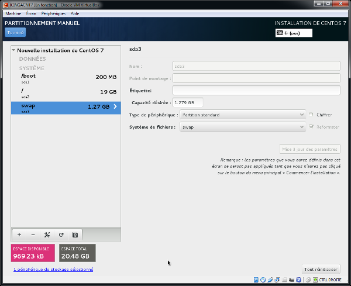Click the fr (oss) keyboard layout selector

(x=294, y=33)
